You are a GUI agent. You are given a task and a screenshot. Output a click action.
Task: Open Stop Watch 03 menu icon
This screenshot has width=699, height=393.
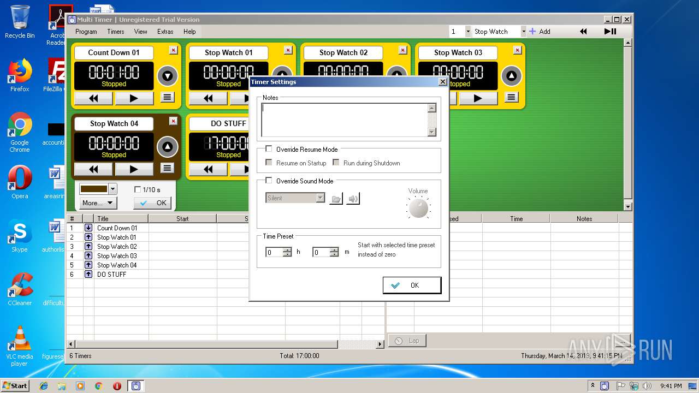(511, 97)
